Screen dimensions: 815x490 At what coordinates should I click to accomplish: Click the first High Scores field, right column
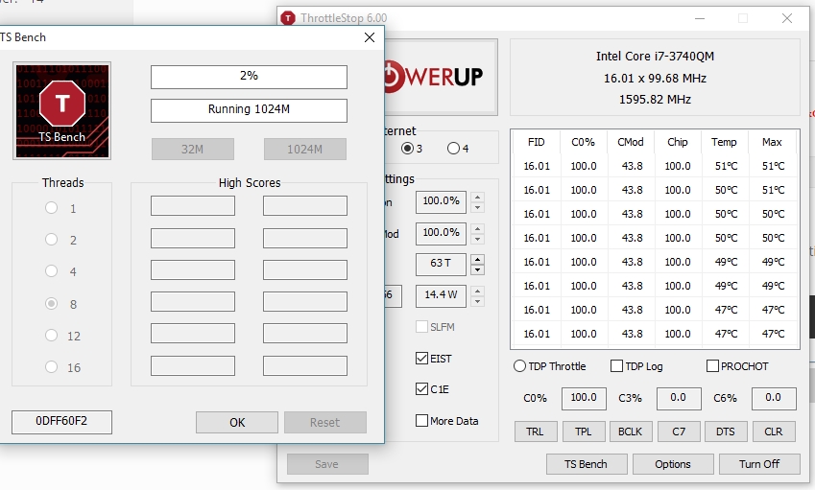(x=305, y=205)
